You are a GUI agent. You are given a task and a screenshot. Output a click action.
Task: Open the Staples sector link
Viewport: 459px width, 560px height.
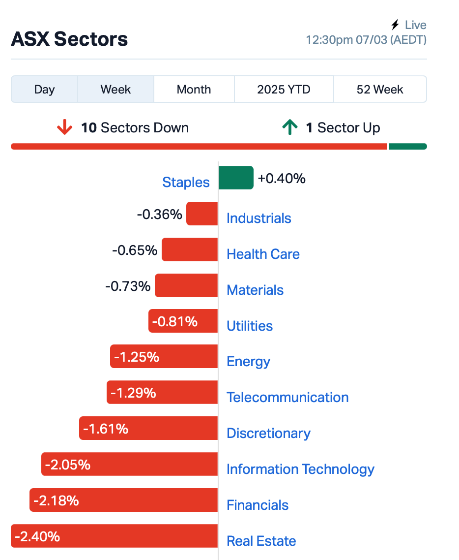(186, 182)
